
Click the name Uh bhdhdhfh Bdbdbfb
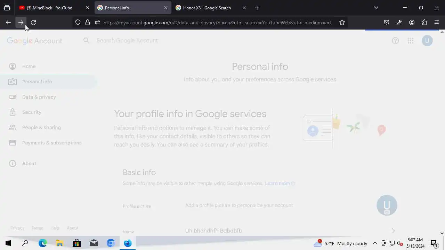click(x=213, y=231)
